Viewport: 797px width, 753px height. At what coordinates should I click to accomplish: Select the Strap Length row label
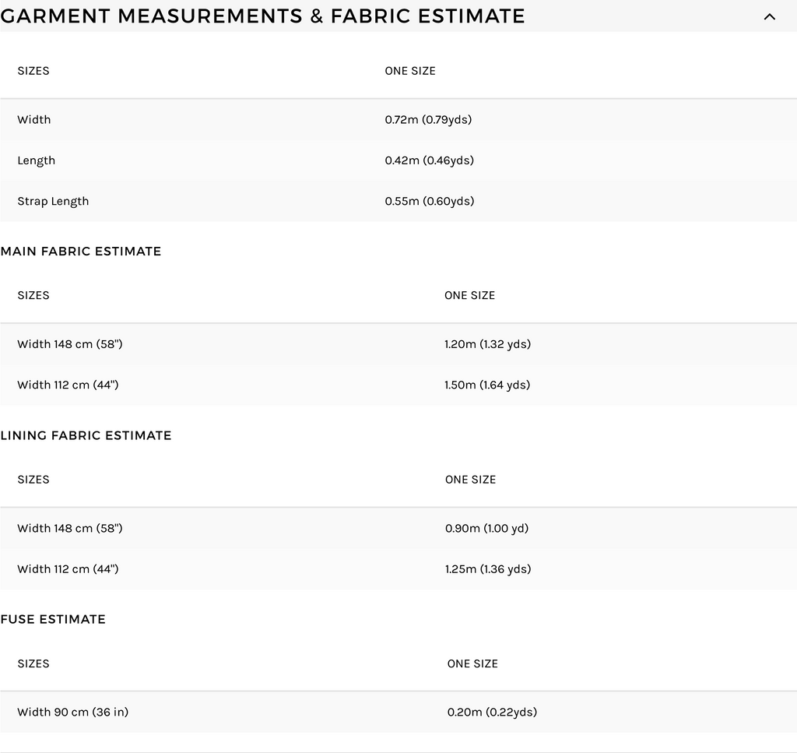53,202
